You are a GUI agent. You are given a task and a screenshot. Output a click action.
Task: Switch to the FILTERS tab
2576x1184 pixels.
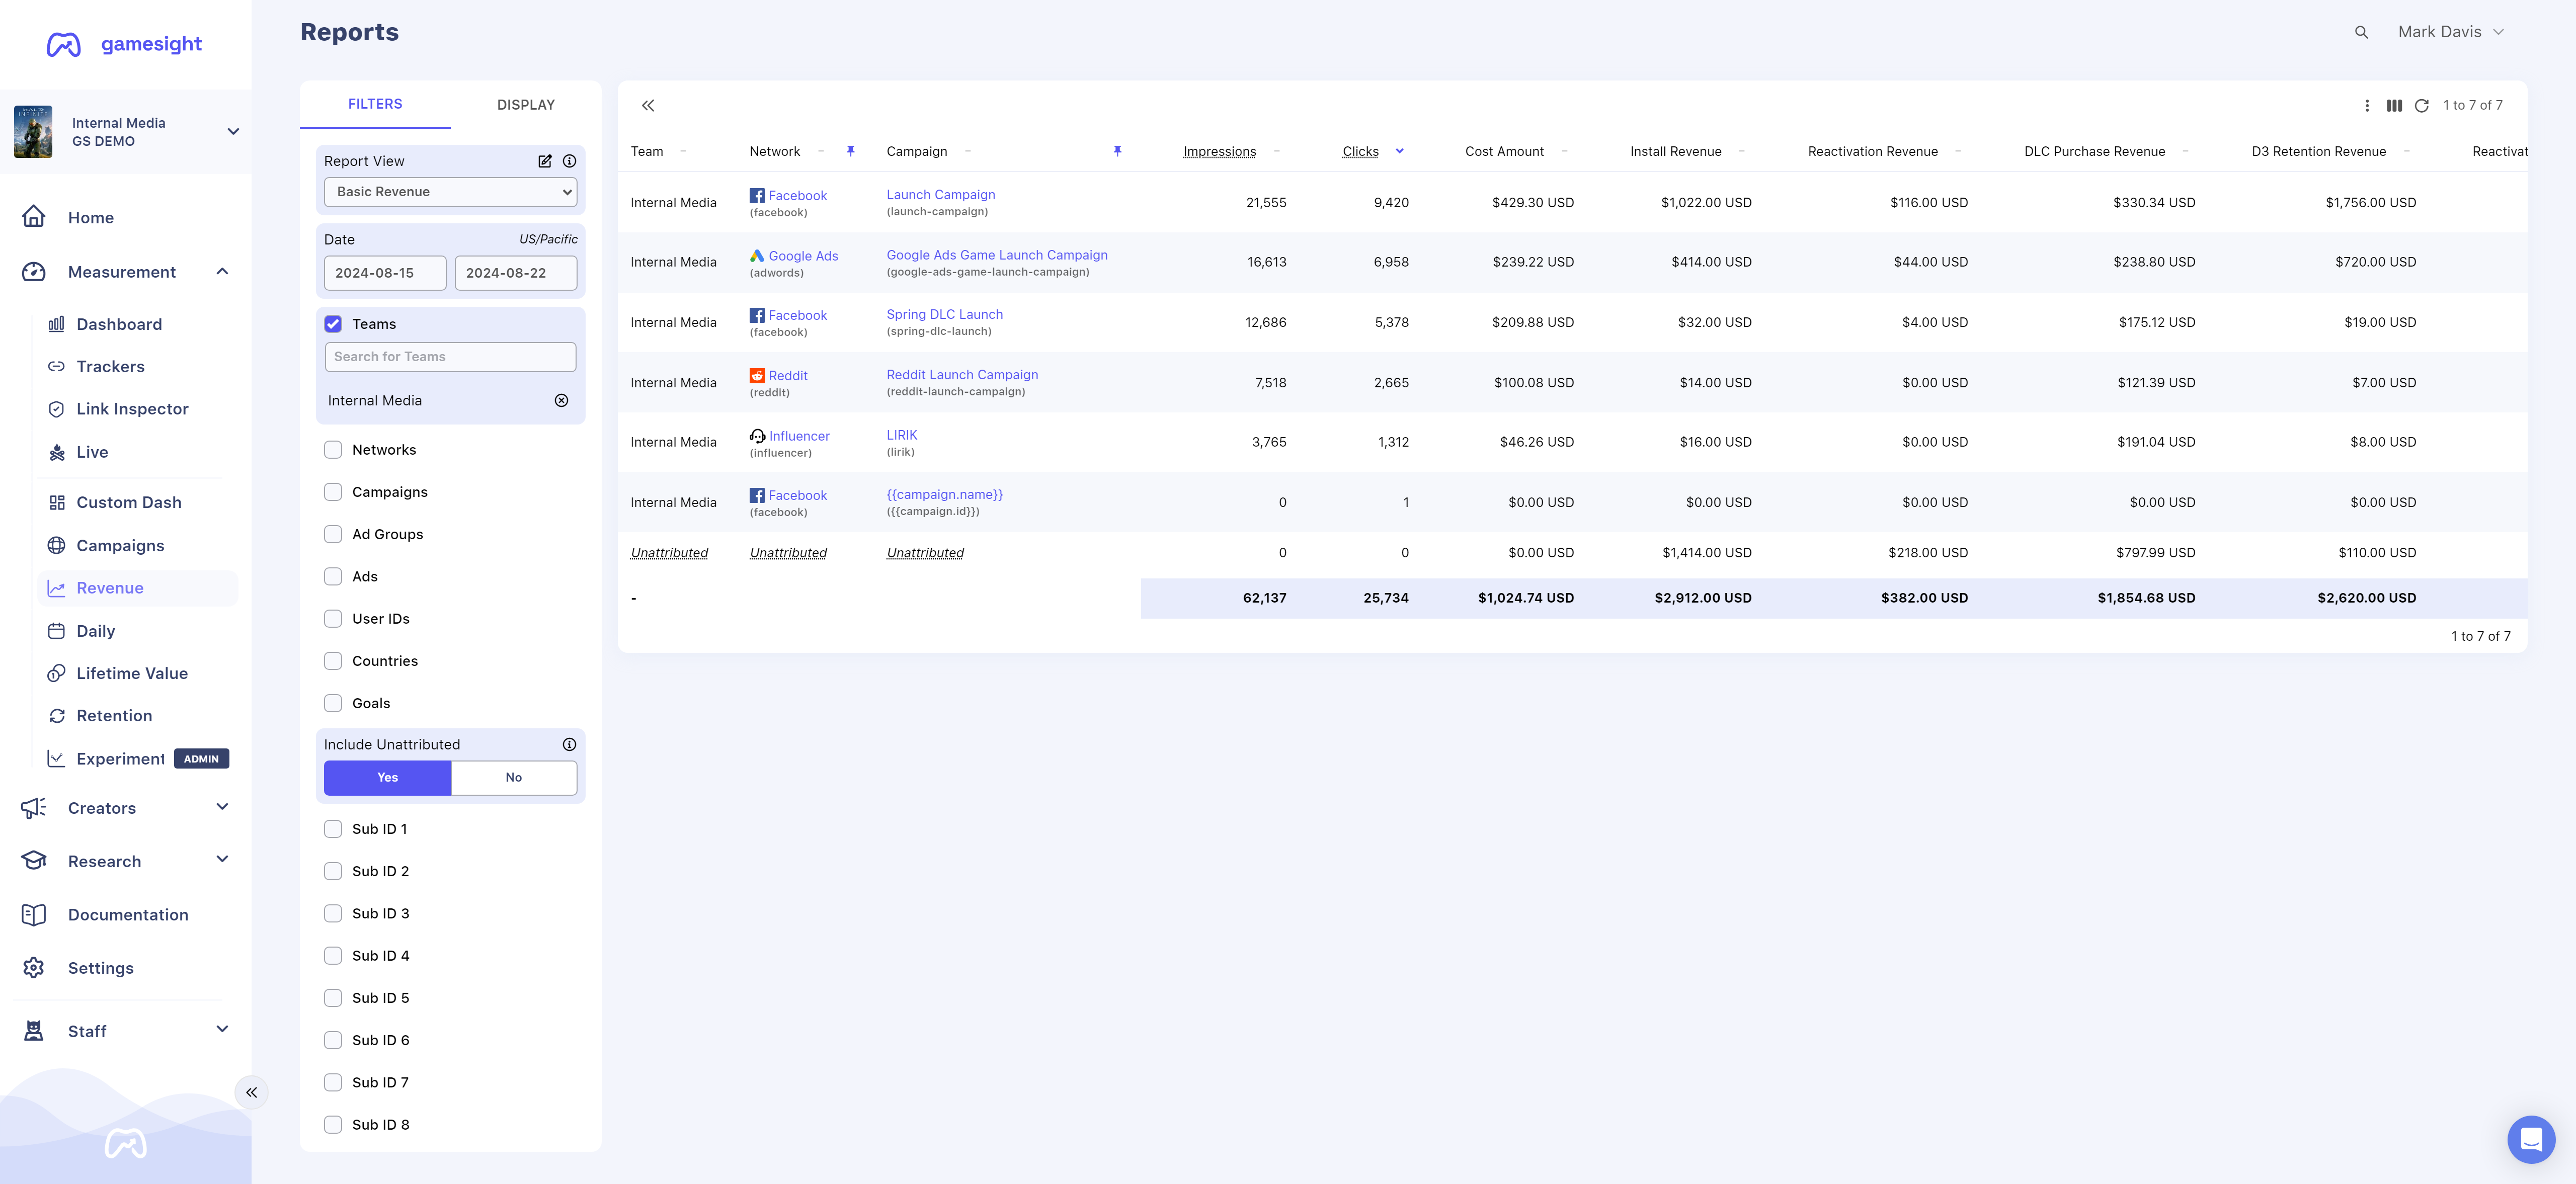tap(375, 104)
